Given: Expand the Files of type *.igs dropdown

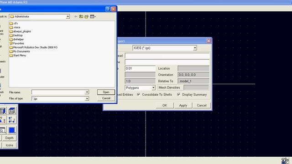Looking at the screenshot, I should (x=87, y=99).
